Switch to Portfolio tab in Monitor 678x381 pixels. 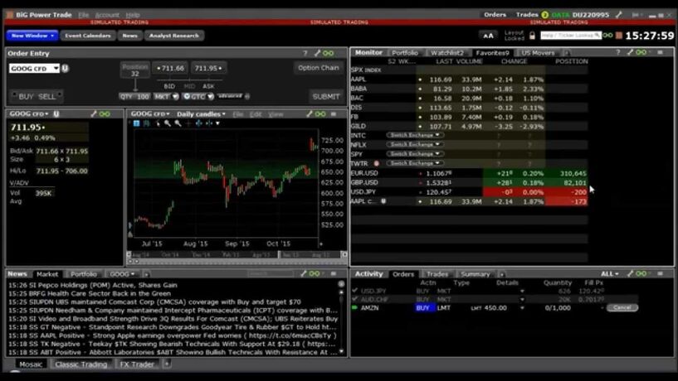[405, 53]
